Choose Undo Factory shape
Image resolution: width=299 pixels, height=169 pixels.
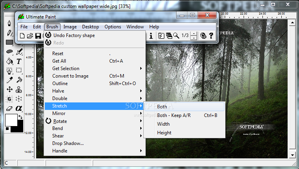pos(95,35)
